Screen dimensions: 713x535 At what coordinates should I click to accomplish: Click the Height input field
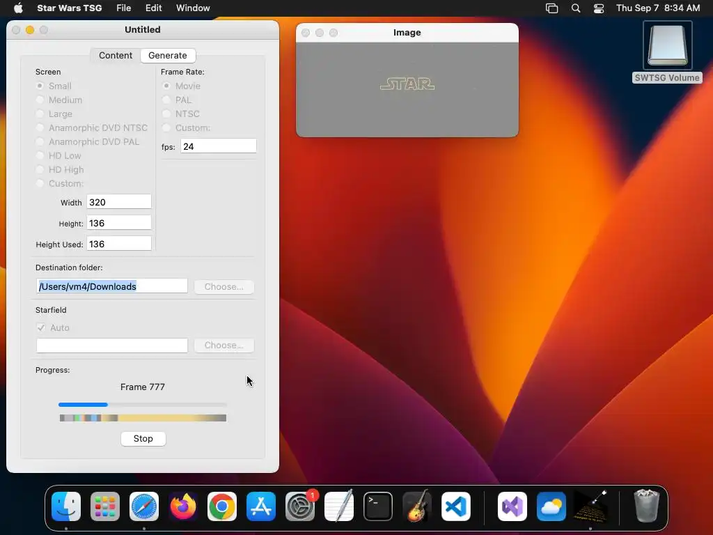[119, 223]
